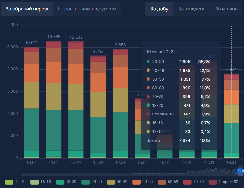Toggle the '50-59' legend text label
244x188 pixels.
[147, 182]
